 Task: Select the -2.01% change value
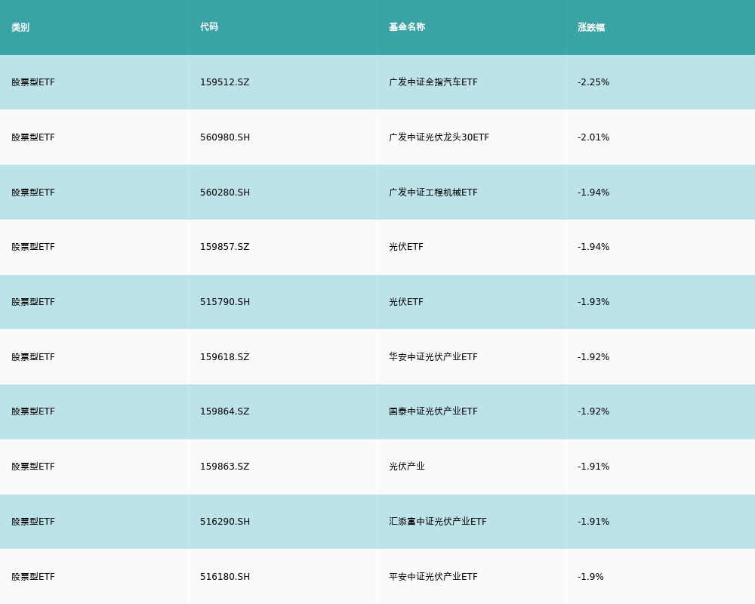coord(593,137)
